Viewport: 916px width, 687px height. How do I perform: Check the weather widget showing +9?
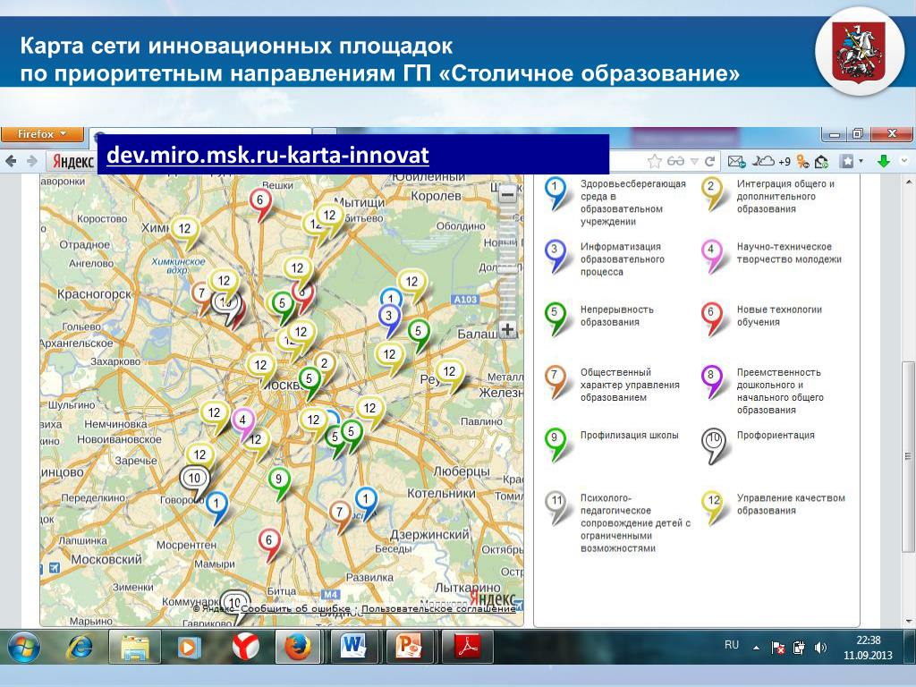click(772, 161)
